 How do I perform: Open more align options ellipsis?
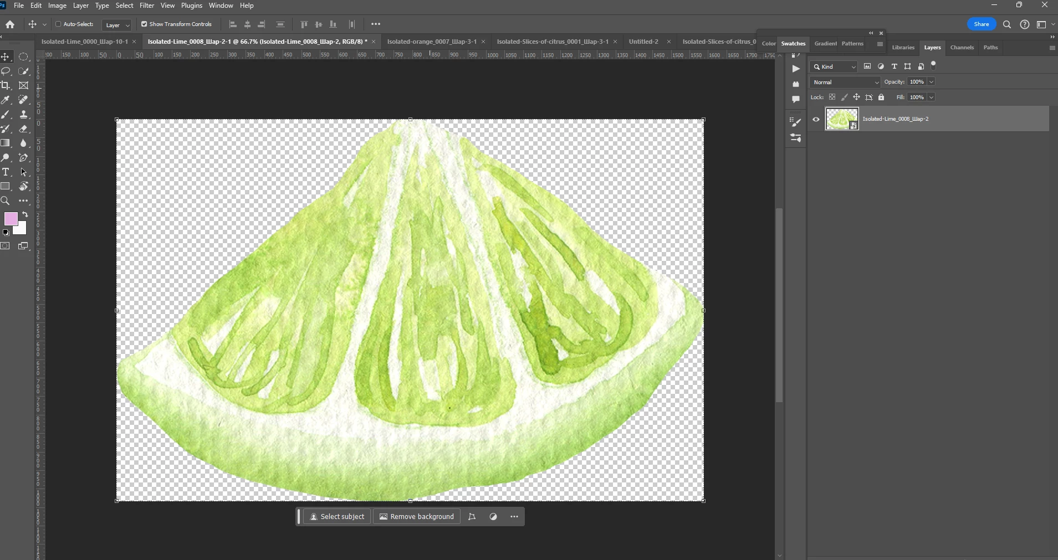376,24
